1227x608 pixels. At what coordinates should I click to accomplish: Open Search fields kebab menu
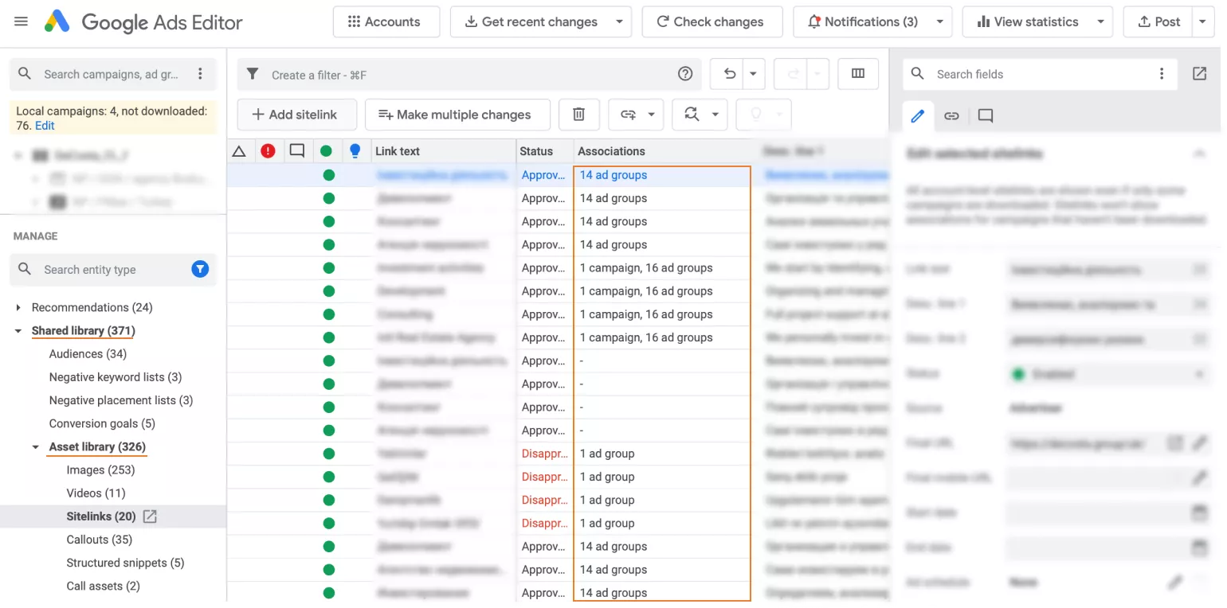pos(1162,74)
